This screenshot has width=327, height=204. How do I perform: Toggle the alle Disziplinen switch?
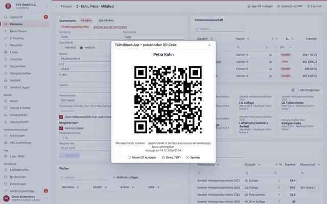[x=295, y=90]
